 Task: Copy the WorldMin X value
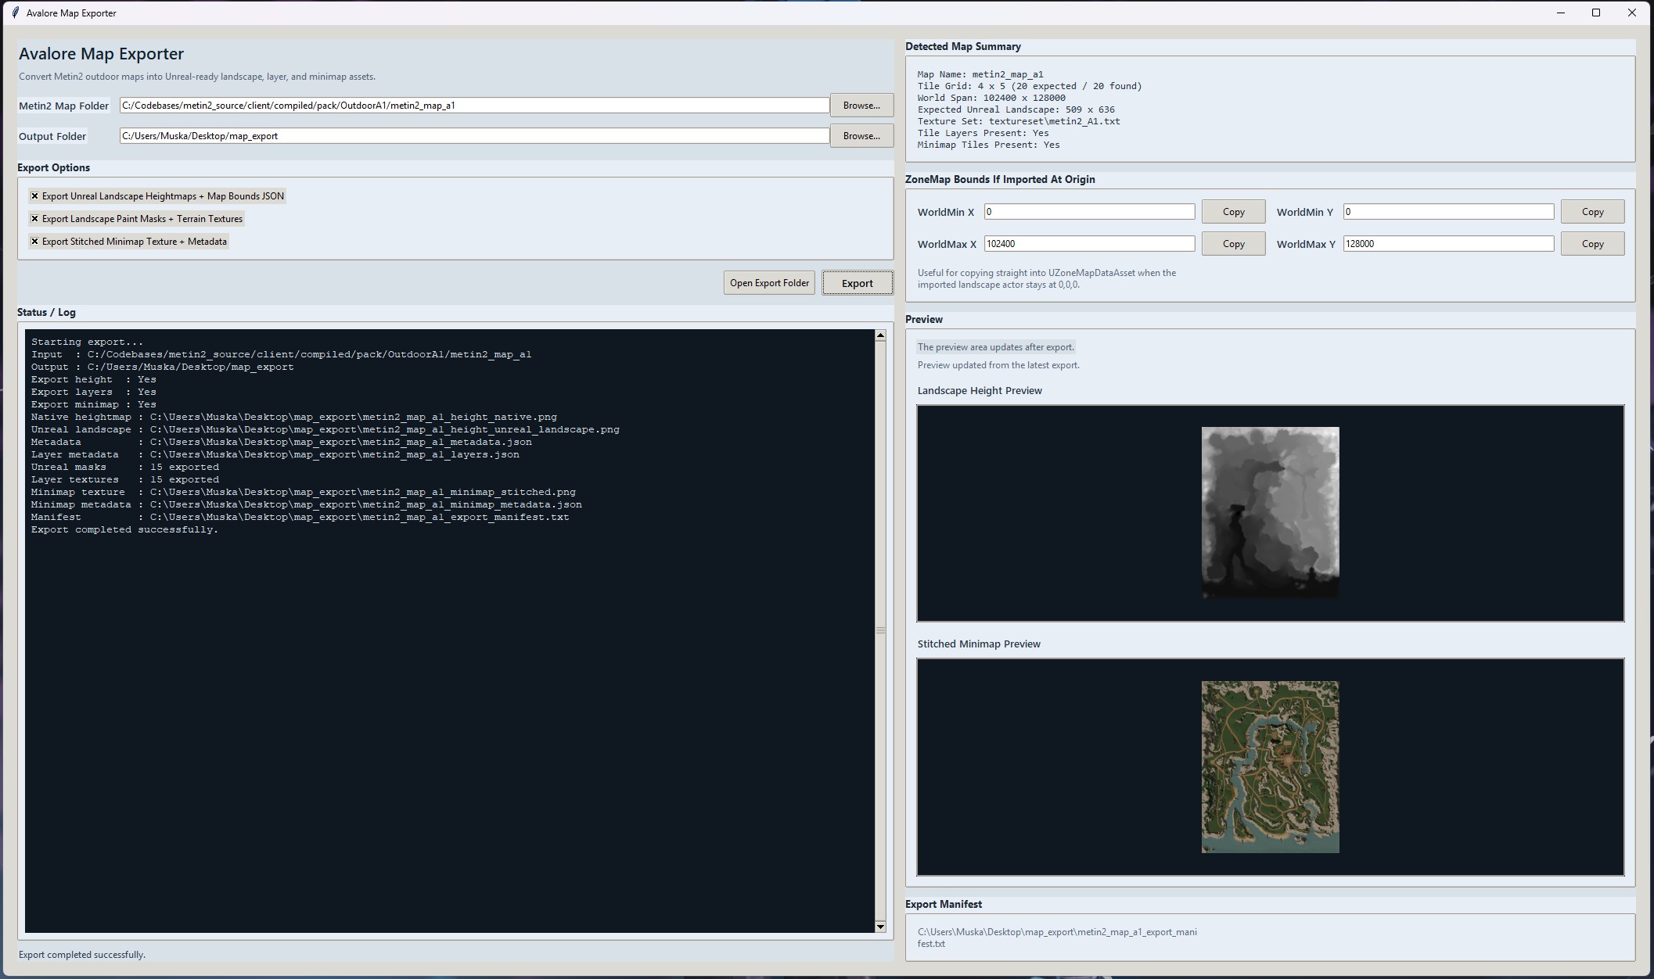click(x=1232, y=211)
